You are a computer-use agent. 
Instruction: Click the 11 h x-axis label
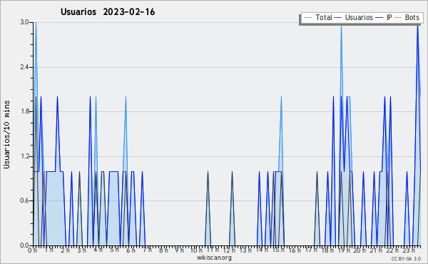point(213,250)
